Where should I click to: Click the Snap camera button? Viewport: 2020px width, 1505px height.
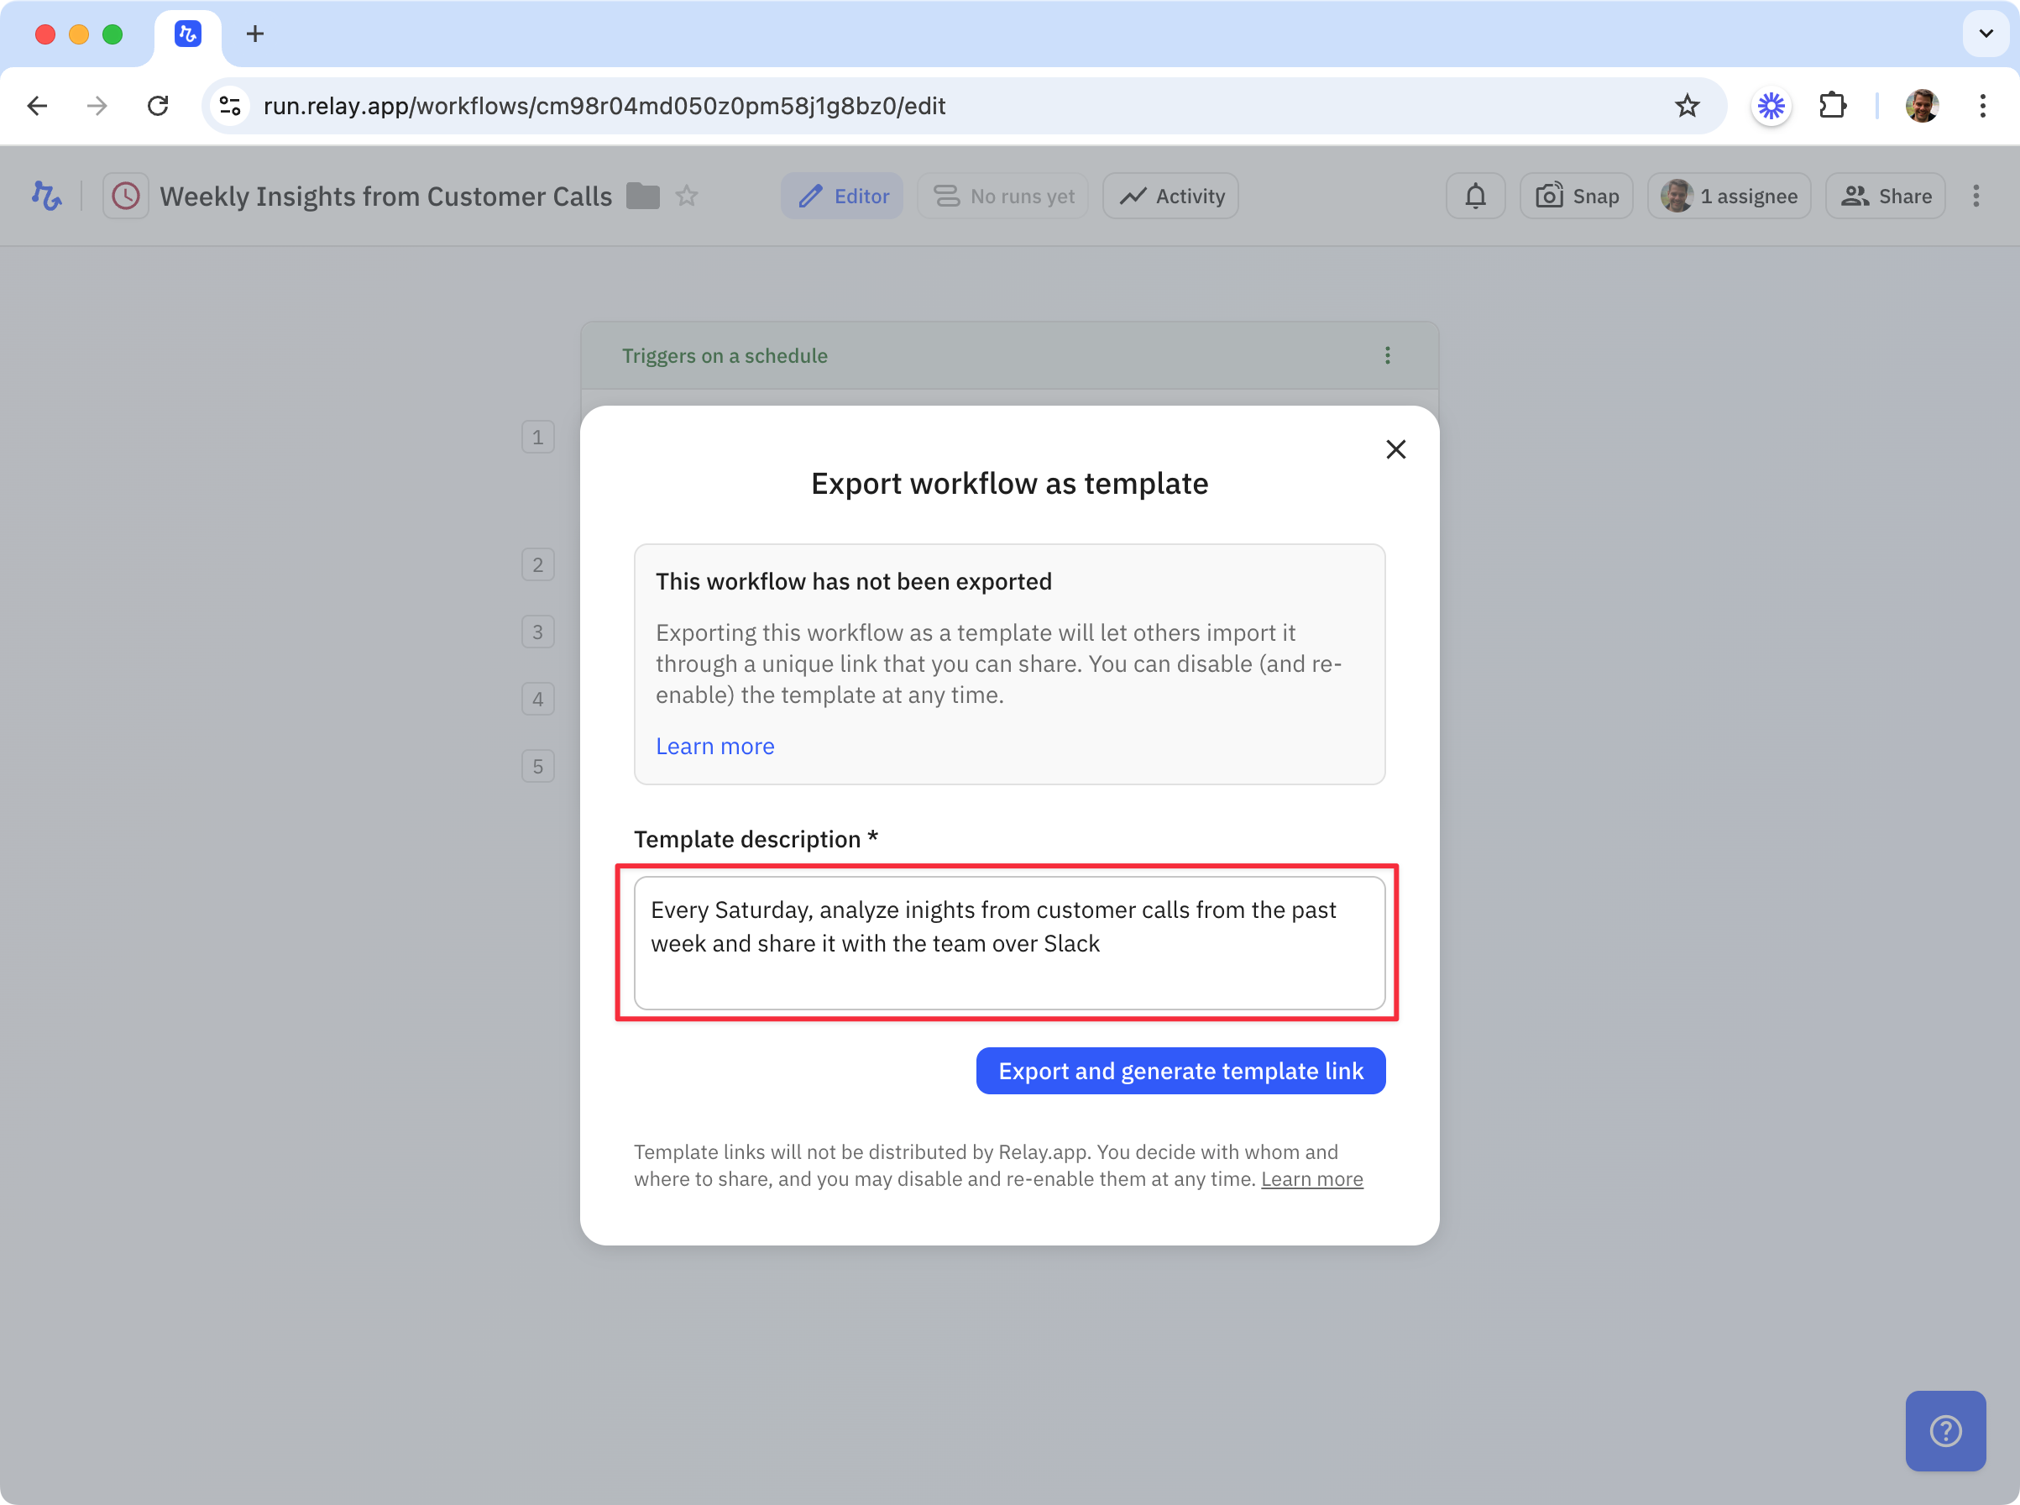(1577, 196)
